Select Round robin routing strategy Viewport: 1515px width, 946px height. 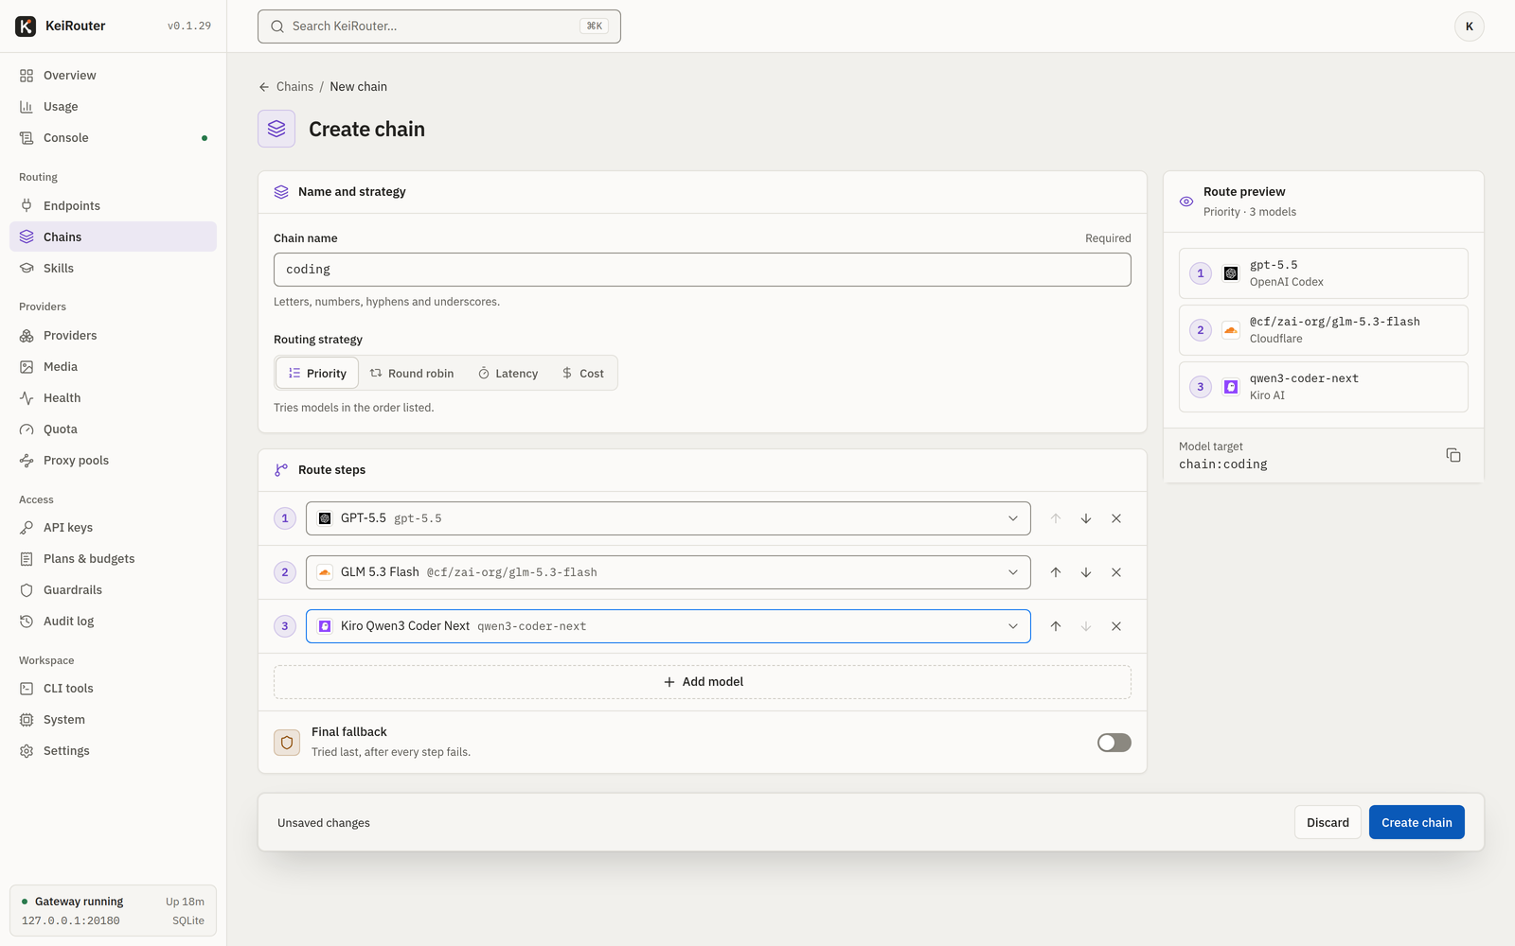coord(412,374)
